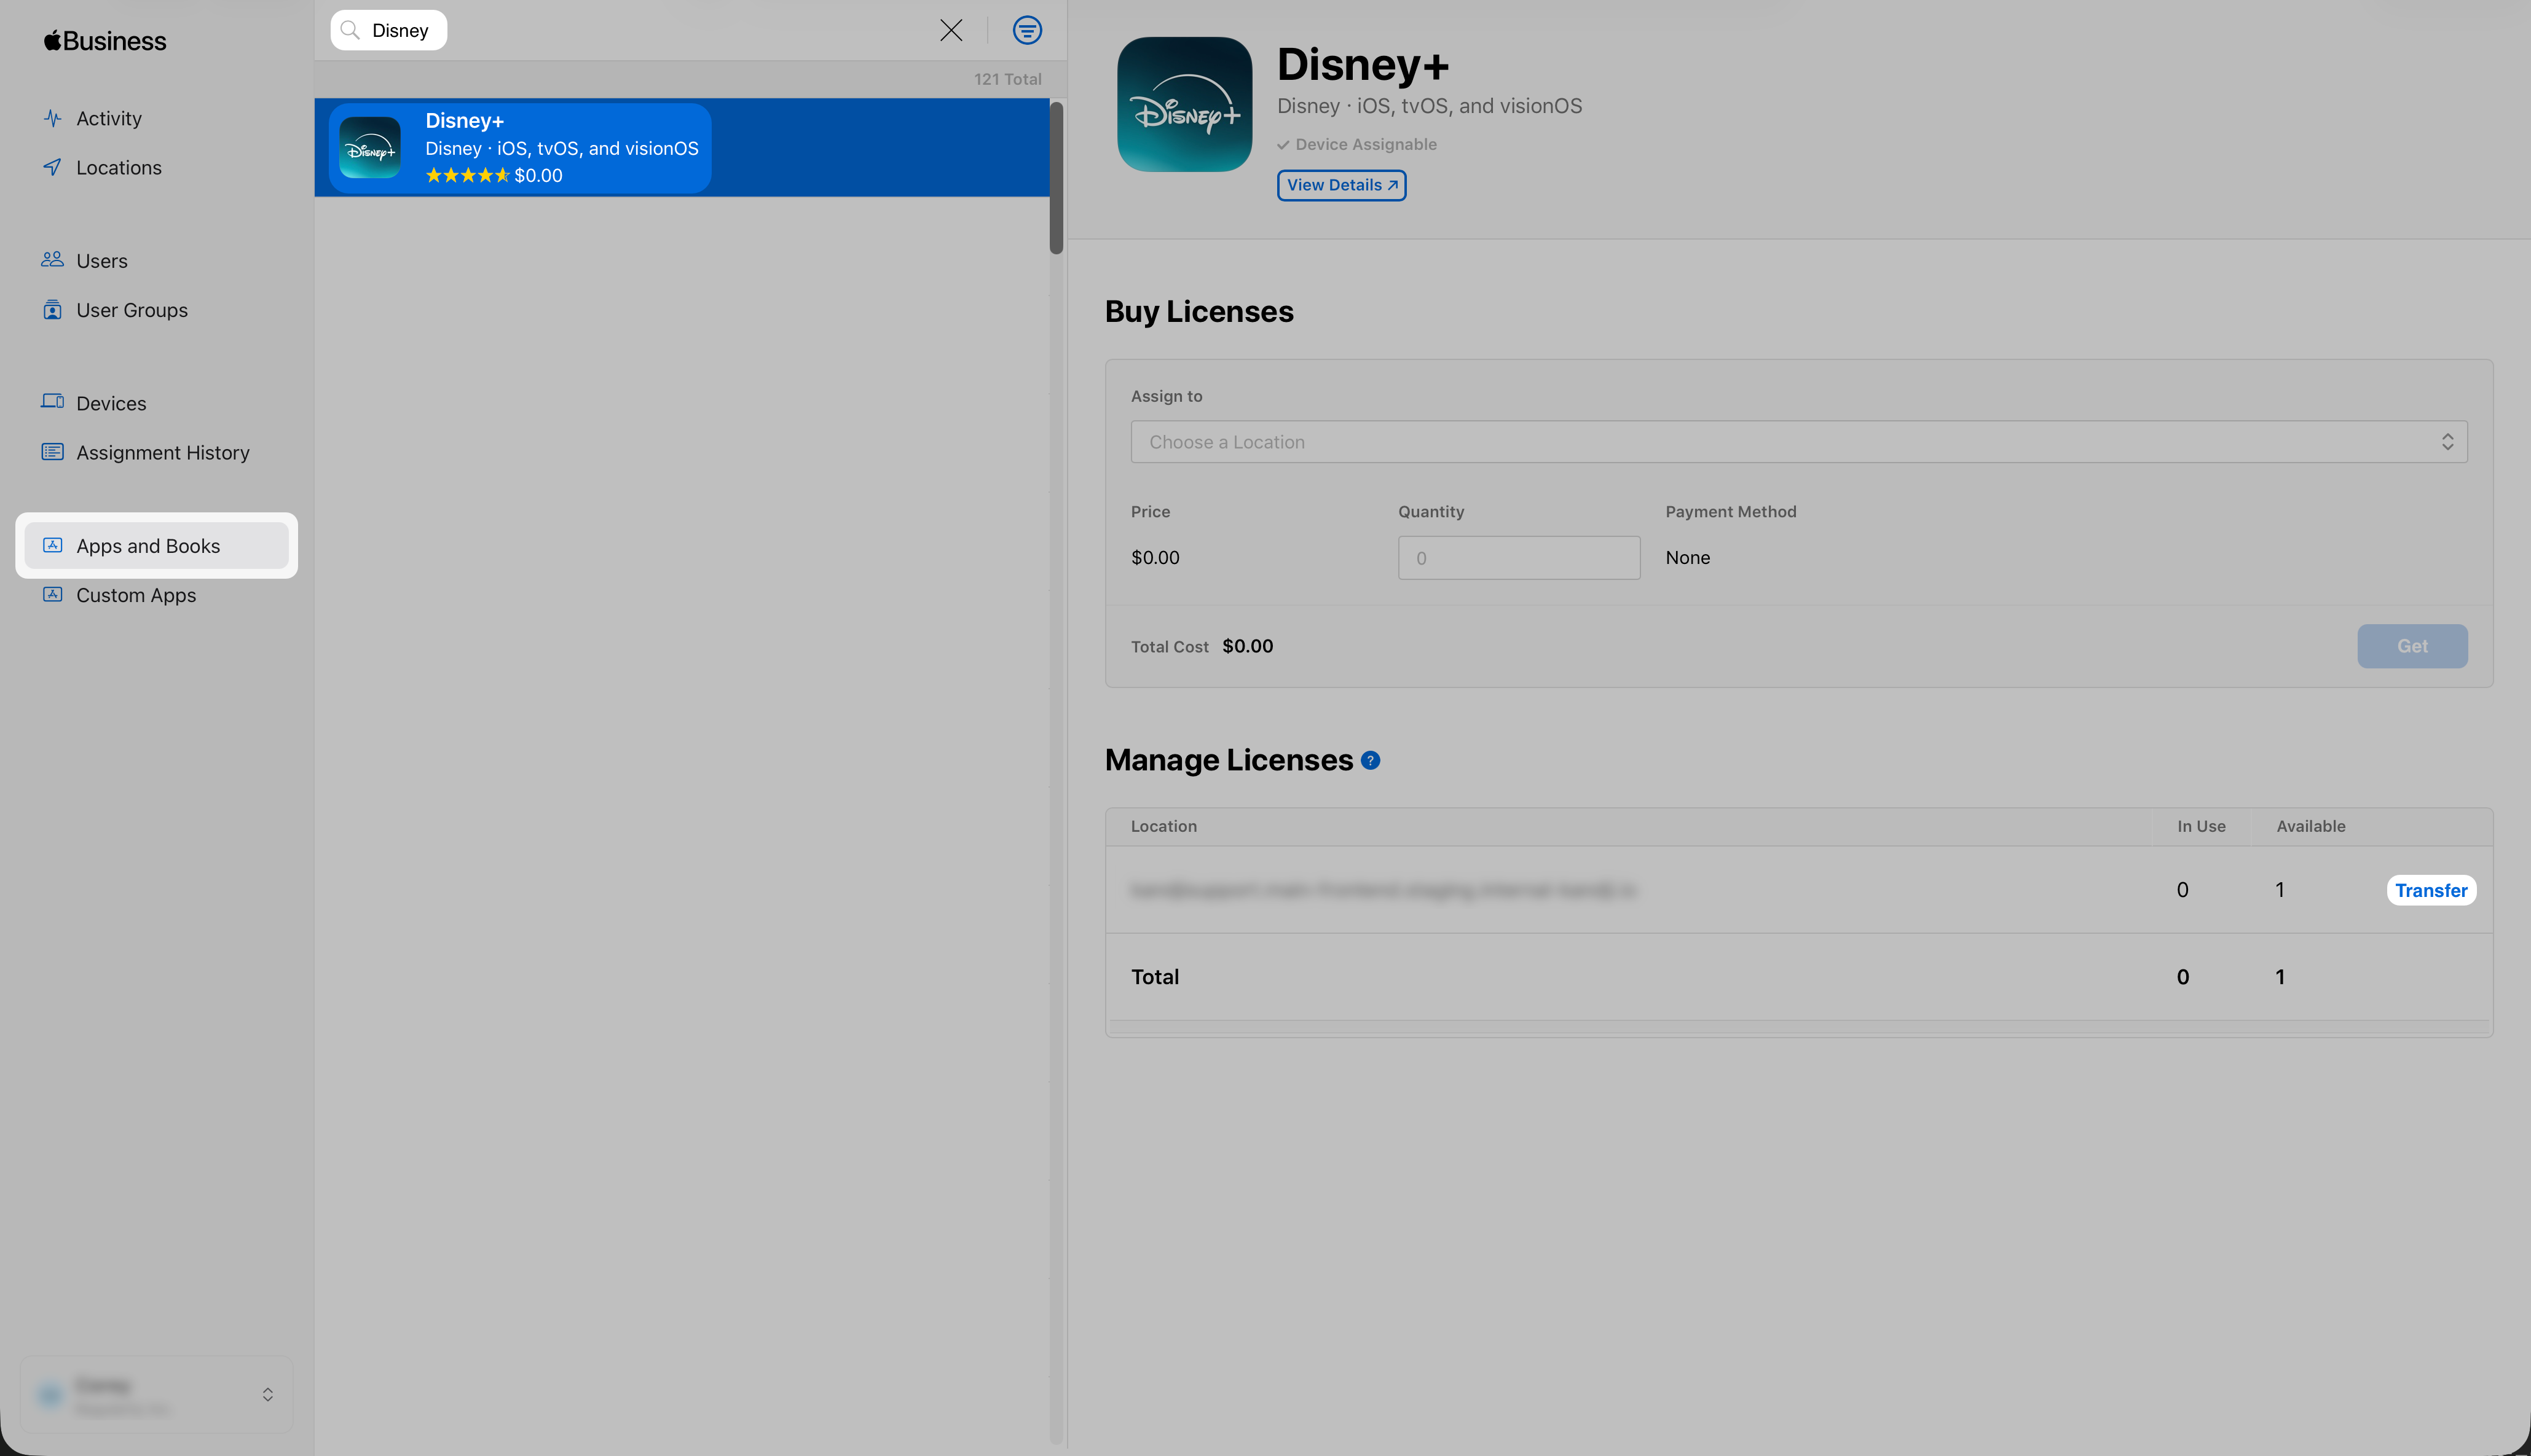
Task: Click the Activity pulse icon in sidebar
Action: (52, 118)
